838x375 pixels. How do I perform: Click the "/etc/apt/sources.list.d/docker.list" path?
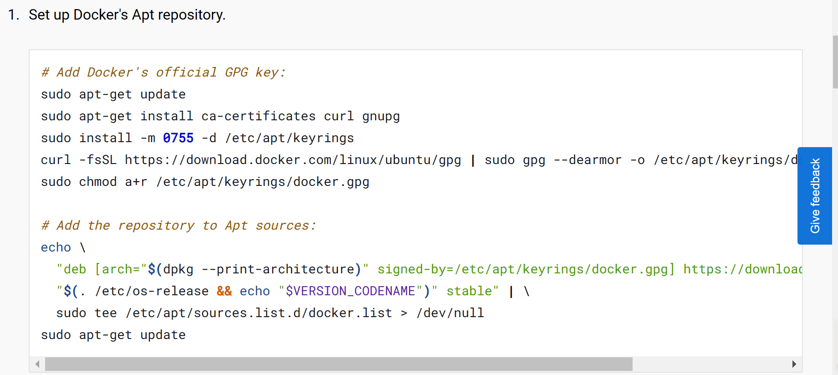coord(259,313)
